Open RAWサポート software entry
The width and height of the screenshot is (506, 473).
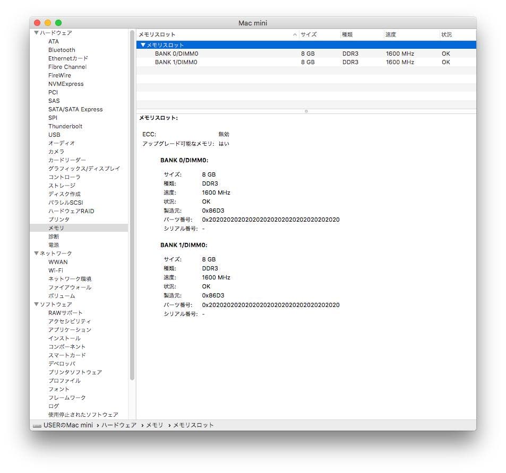pyautogui.click(x=65, y=313)
